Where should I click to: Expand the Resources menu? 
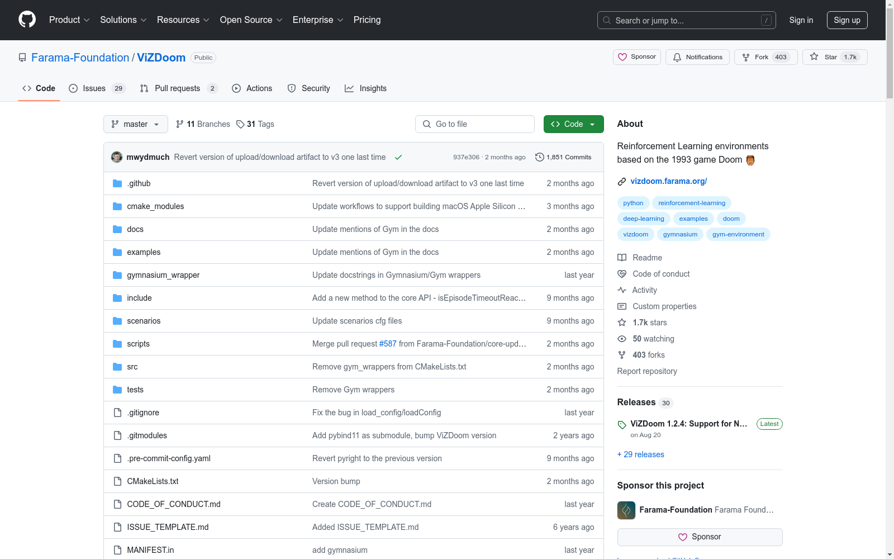point(183,20)
